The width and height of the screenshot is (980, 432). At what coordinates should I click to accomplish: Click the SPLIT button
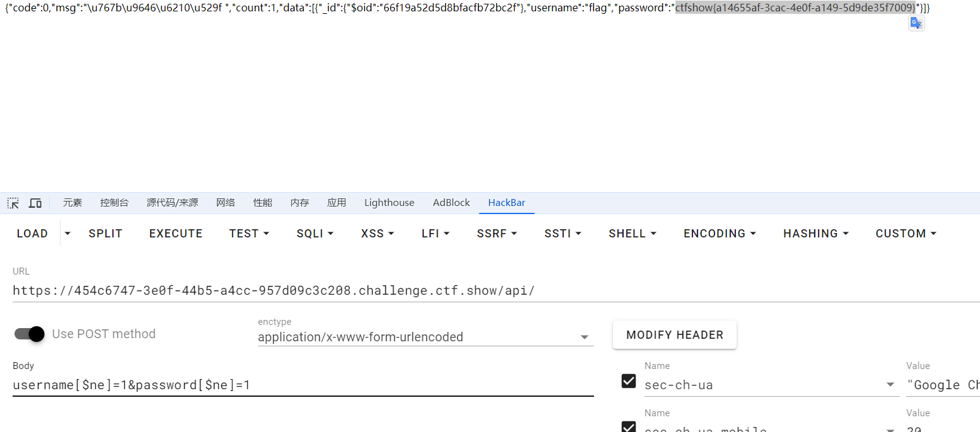[x=105, y=234]
